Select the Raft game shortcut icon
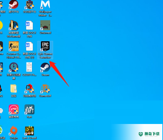163x140 pixels. 29,109
